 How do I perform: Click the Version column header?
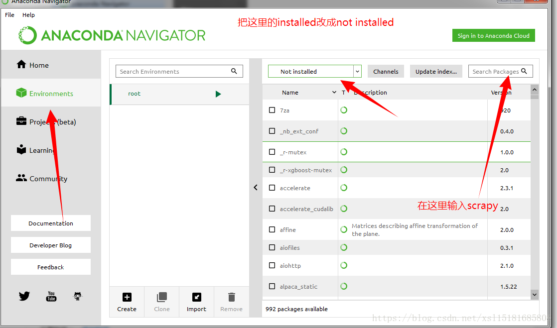point(501,92)
